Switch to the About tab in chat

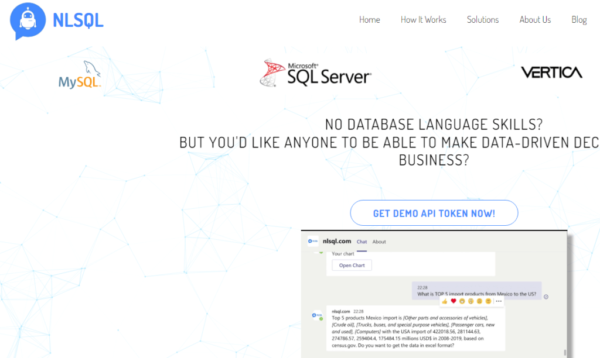379,242
